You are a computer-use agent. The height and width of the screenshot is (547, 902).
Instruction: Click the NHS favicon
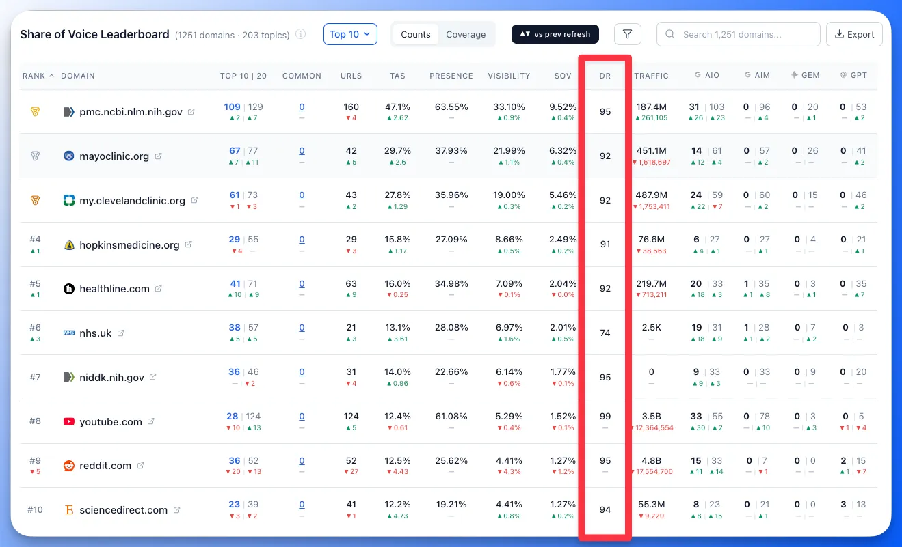pos(68,333)
